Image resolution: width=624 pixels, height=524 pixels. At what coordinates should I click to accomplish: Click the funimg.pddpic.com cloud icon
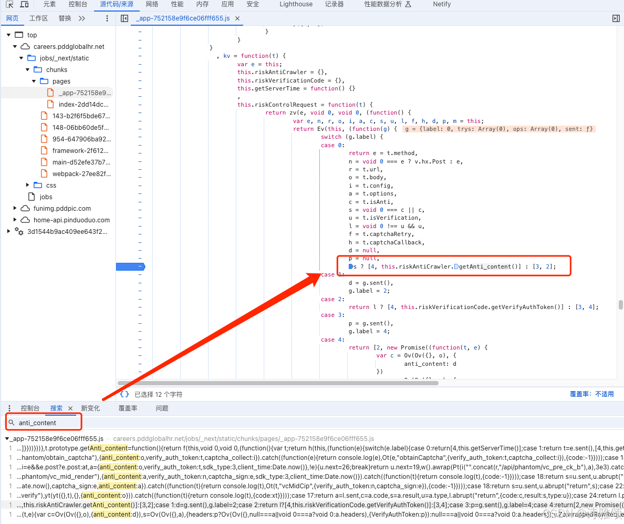tap(25, 208)
